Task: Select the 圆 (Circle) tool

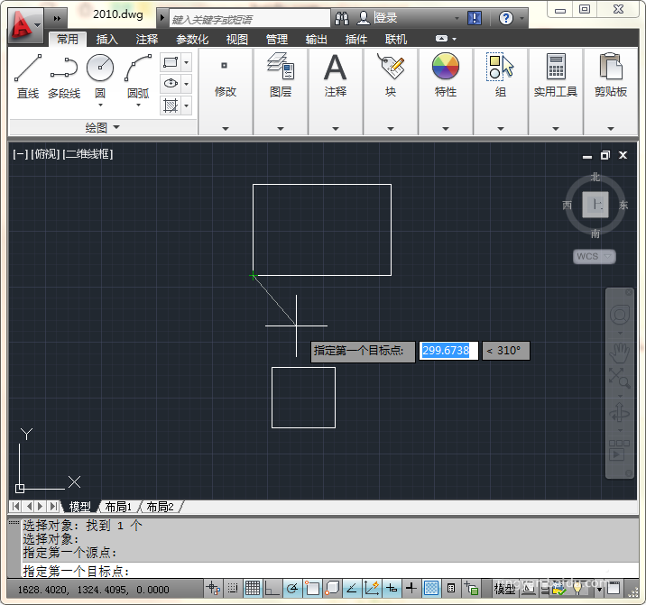Action: pyautogui.click(x=100, y=74)
